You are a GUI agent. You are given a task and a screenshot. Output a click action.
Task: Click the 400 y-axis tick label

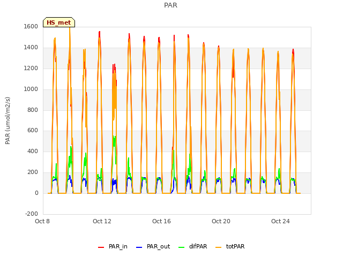click(x=33, y=151)
